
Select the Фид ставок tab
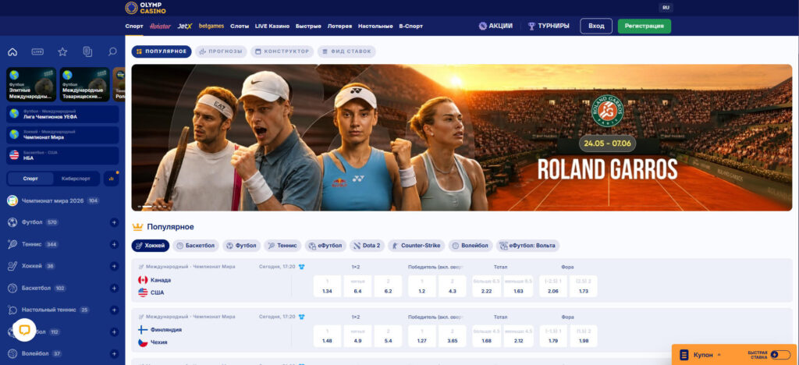pos(346,51)
